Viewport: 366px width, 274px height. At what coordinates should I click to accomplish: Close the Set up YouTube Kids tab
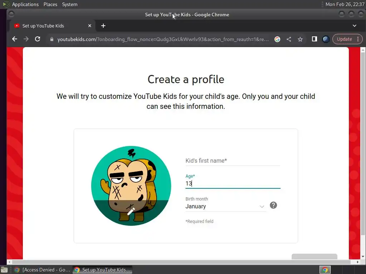(90, 26)
